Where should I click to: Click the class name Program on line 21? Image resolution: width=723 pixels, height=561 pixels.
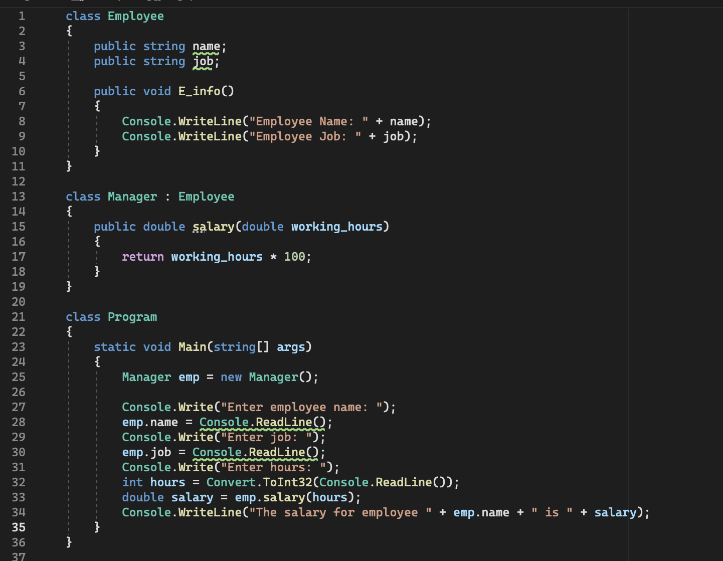[x=132, y=317]
